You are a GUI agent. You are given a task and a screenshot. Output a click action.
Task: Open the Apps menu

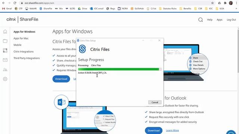tap(220, 20)
